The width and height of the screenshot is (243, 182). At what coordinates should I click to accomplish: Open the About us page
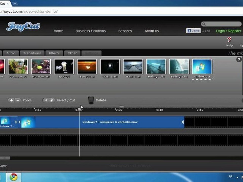coord(152,31)
